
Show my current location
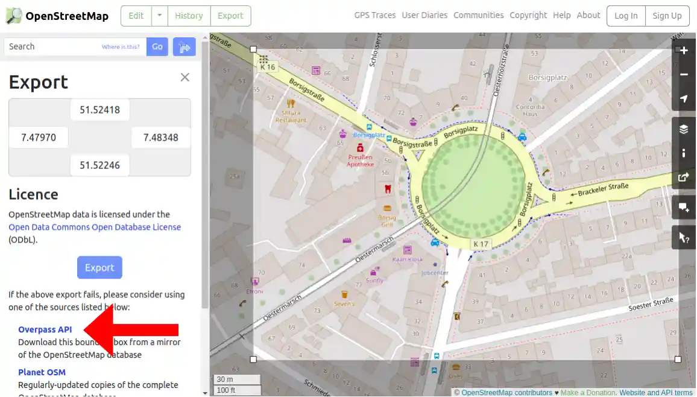683,98
